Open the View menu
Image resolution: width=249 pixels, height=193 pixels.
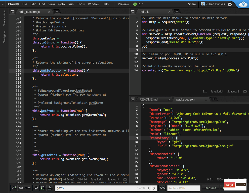click(x=52, y=4)
